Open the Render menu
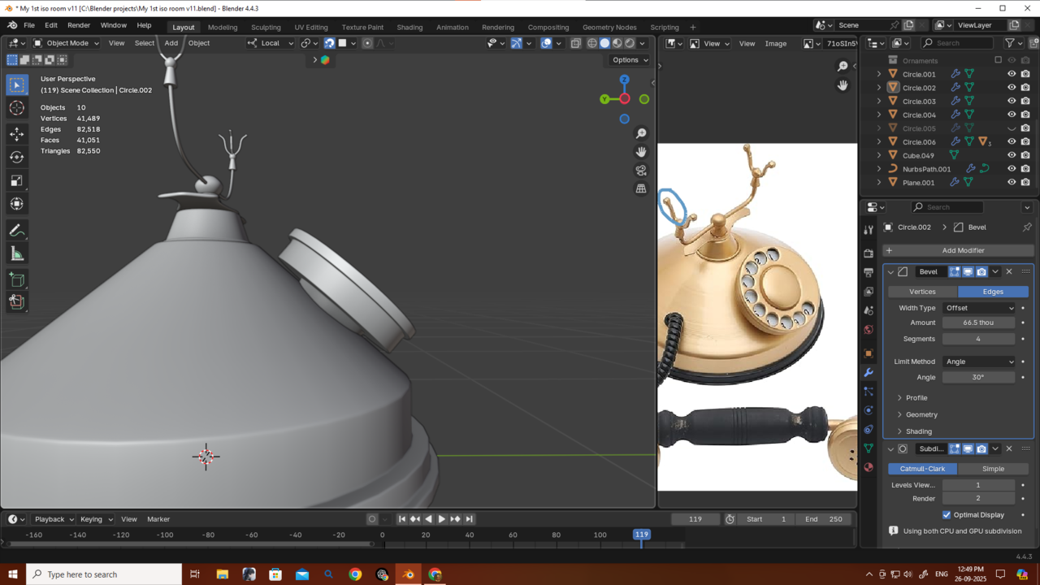The image size is (1040, 585). [79, 25]
